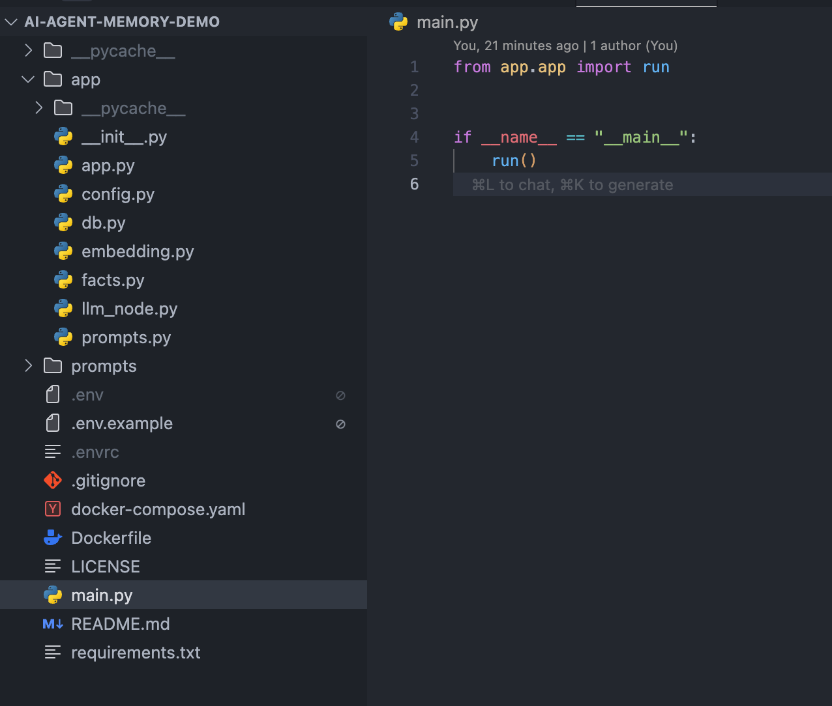Click the YAML icon beside docker-compose.yaml

(53, 509)
